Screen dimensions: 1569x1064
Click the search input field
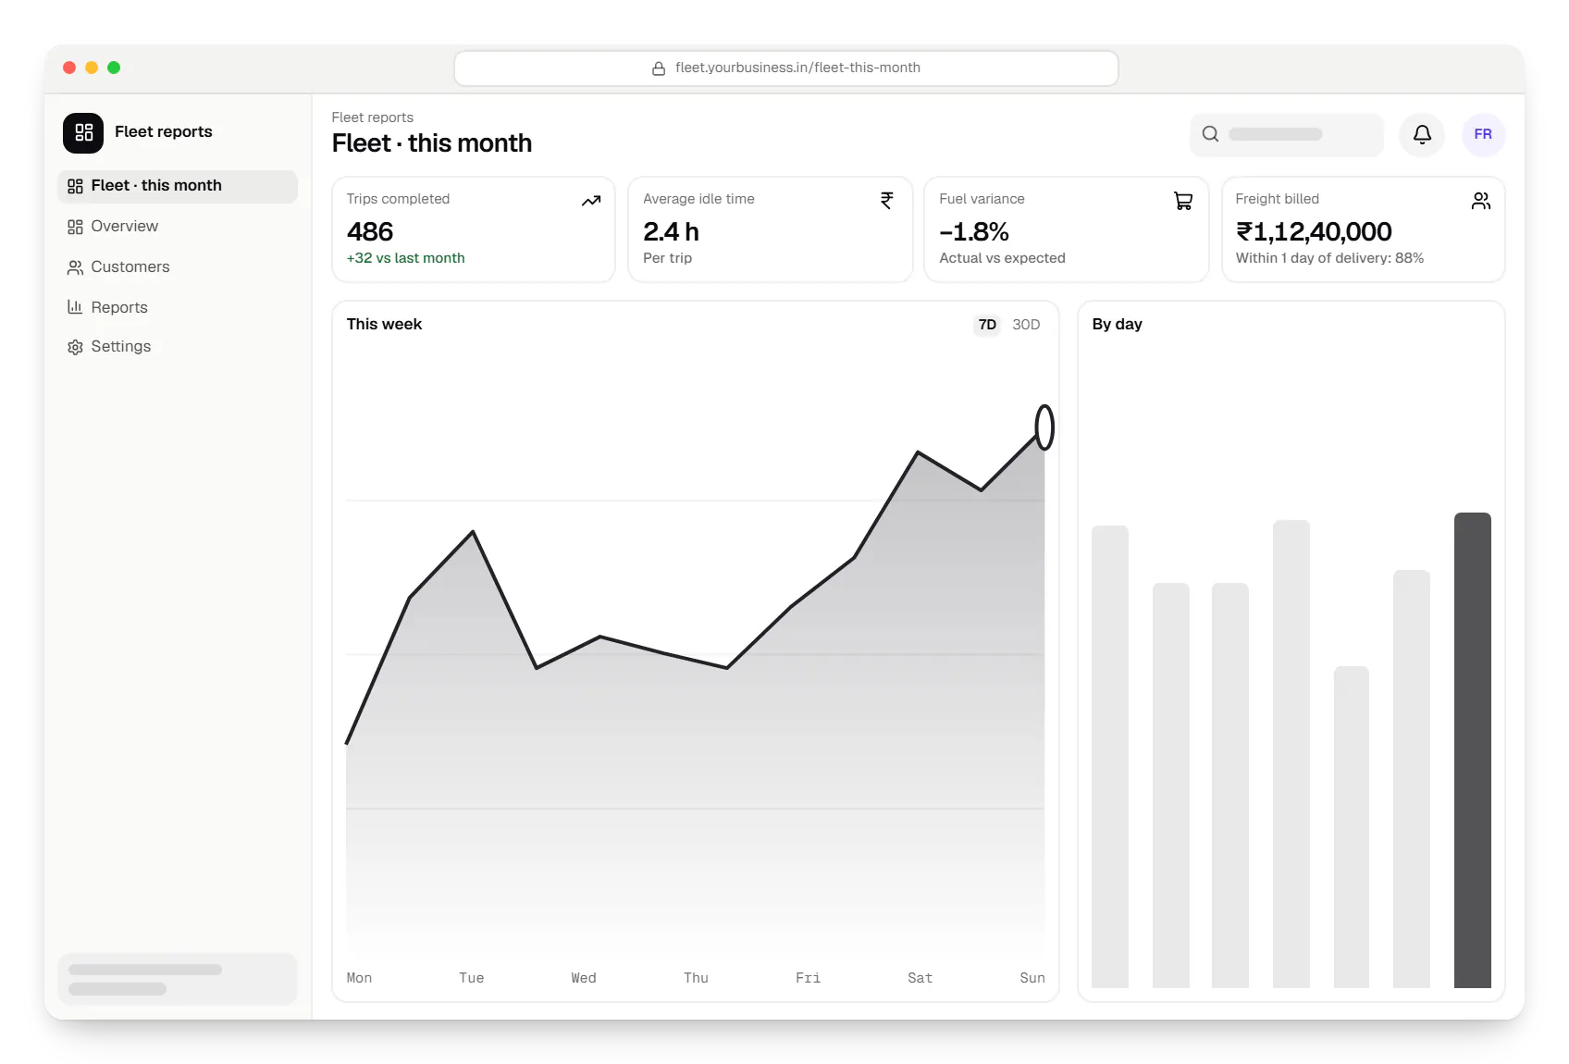[x=1286, y=134]
